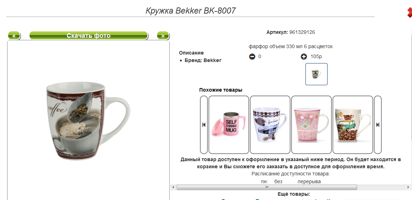This screenshot has height=200, width=412.
Task: Click the Бренд: Bekker description item
Action: (x=203, y=61)
